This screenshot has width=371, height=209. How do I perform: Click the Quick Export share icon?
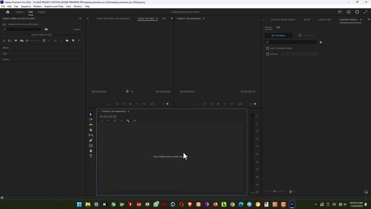(x=348, y=12)
